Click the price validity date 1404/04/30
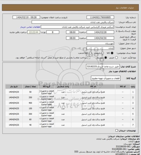Image resolution: width=141 pixels, height=155 pixels. 100,38
